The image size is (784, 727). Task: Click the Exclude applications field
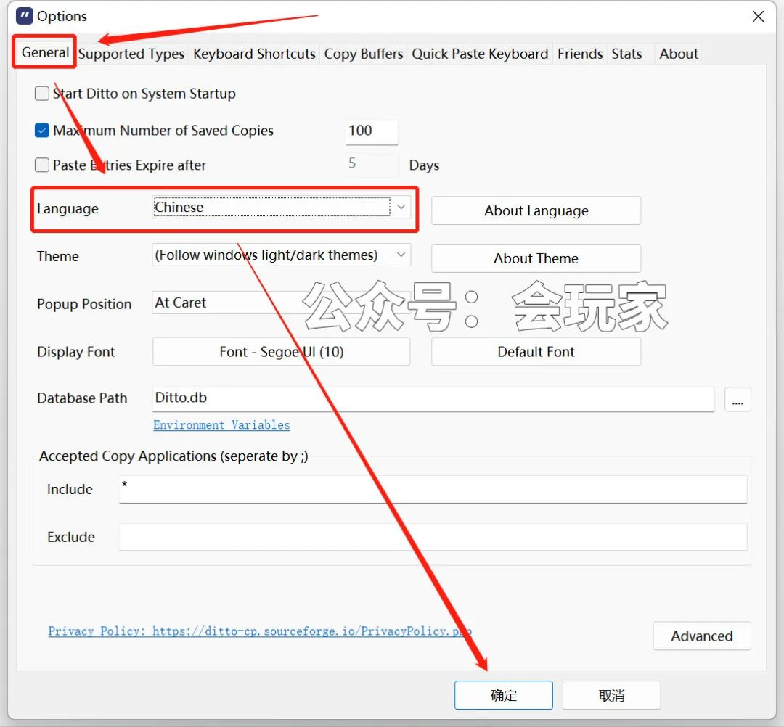pos(433,537)
